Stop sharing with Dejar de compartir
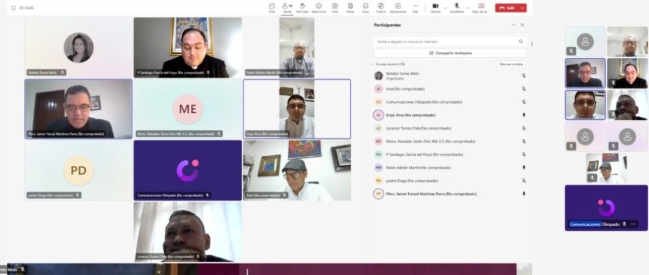 480,7
